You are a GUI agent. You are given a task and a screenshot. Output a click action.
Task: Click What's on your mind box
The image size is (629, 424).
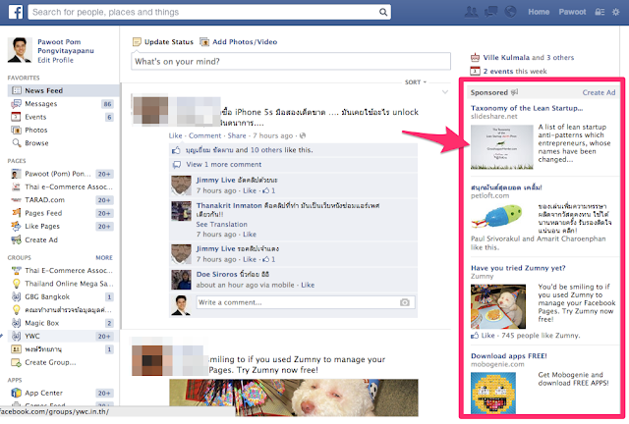pos(291,61)
